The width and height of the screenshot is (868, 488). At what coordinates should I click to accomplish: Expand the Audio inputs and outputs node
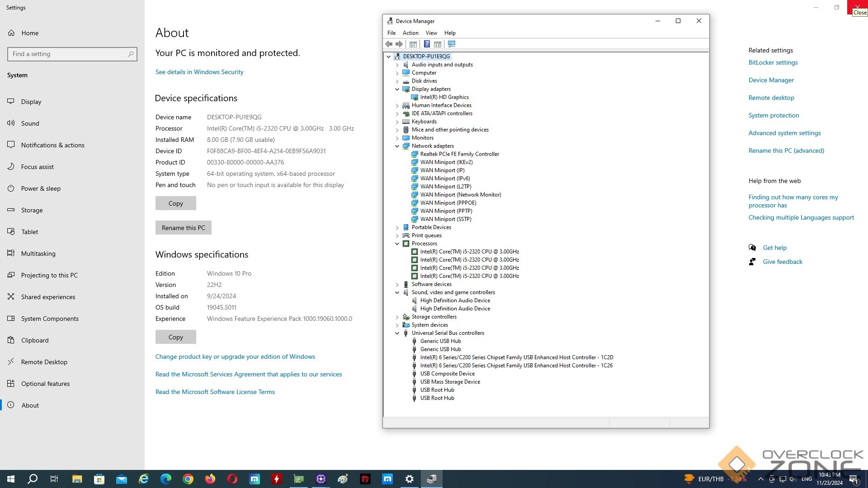point(397,65)
